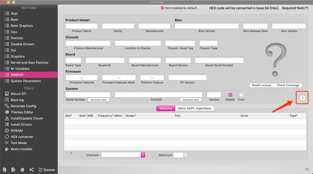Click the Serial column header

click(x=264, y=116)
